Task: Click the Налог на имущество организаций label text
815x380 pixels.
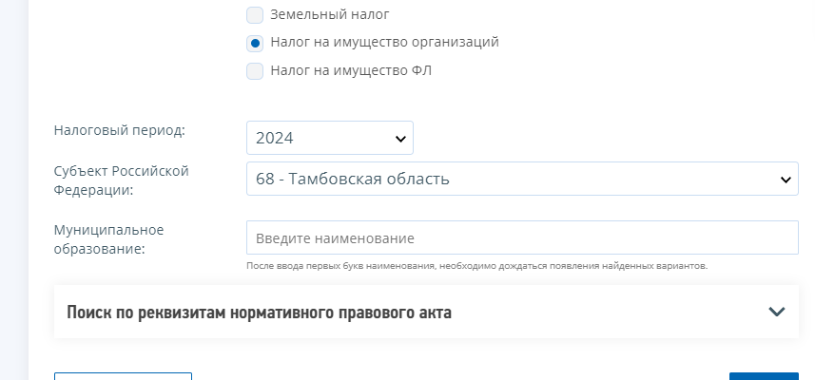Action: coord(384,43)
